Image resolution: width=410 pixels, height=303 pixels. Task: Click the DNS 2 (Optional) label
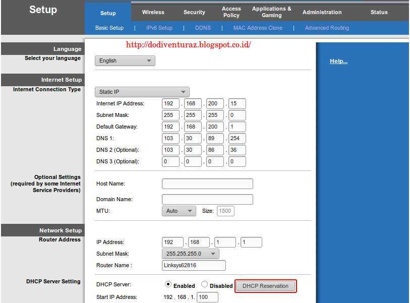tap(118, 150)
